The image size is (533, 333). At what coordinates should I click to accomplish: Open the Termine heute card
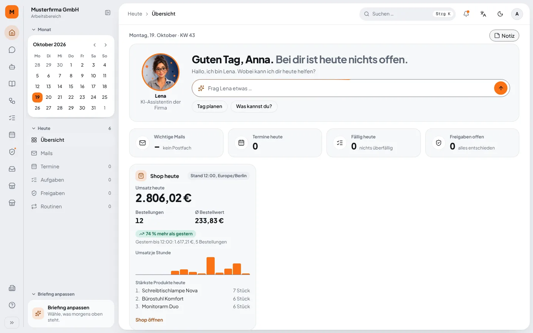[275, 143]
